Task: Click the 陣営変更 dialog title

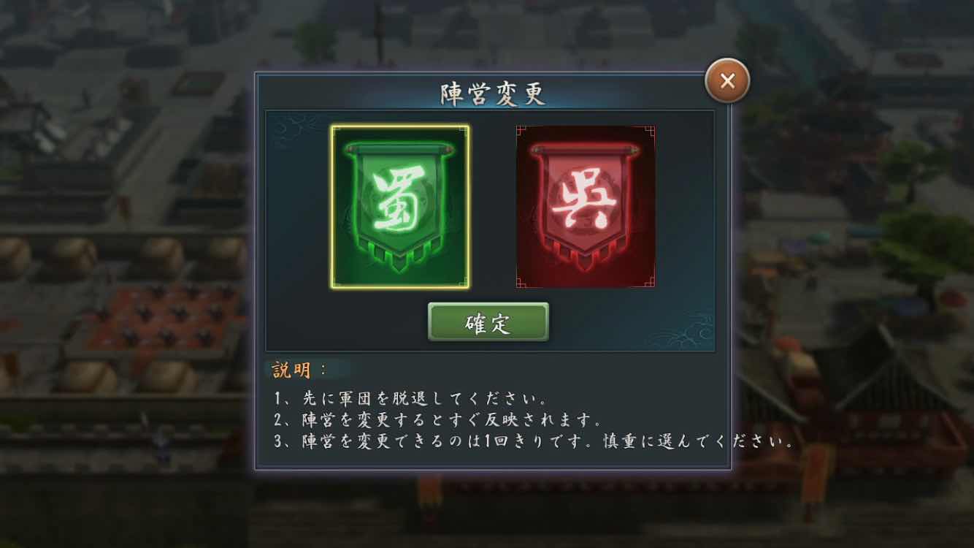Action: coord(493,94)
